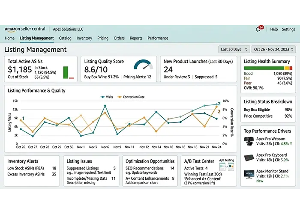Image resolution: width=300 pixels, height=214 pixels.
Task: Click the Nov 24 Conversion Rate data point
Action: [x=216, y=107]
